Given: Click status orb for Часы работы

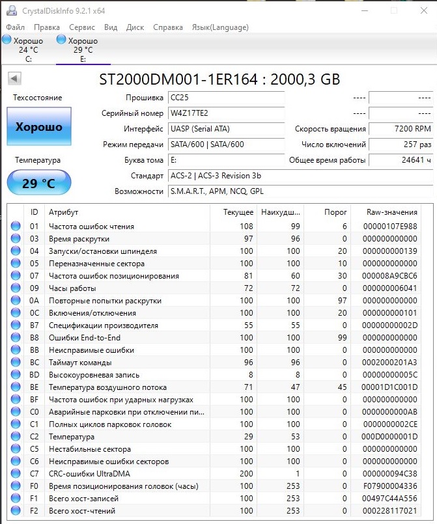Looking at the screenshot, I should 16,288.
